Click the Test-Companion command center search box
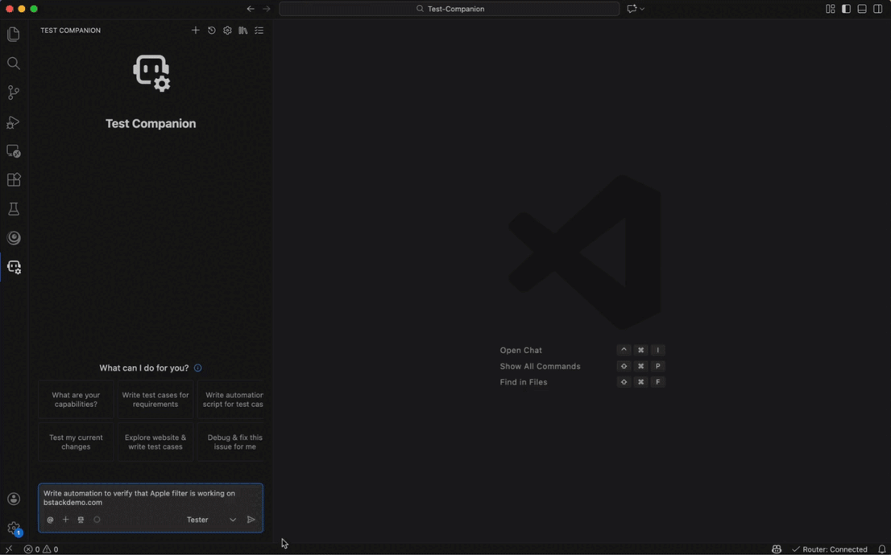891x555 pixels. point(450,9)
